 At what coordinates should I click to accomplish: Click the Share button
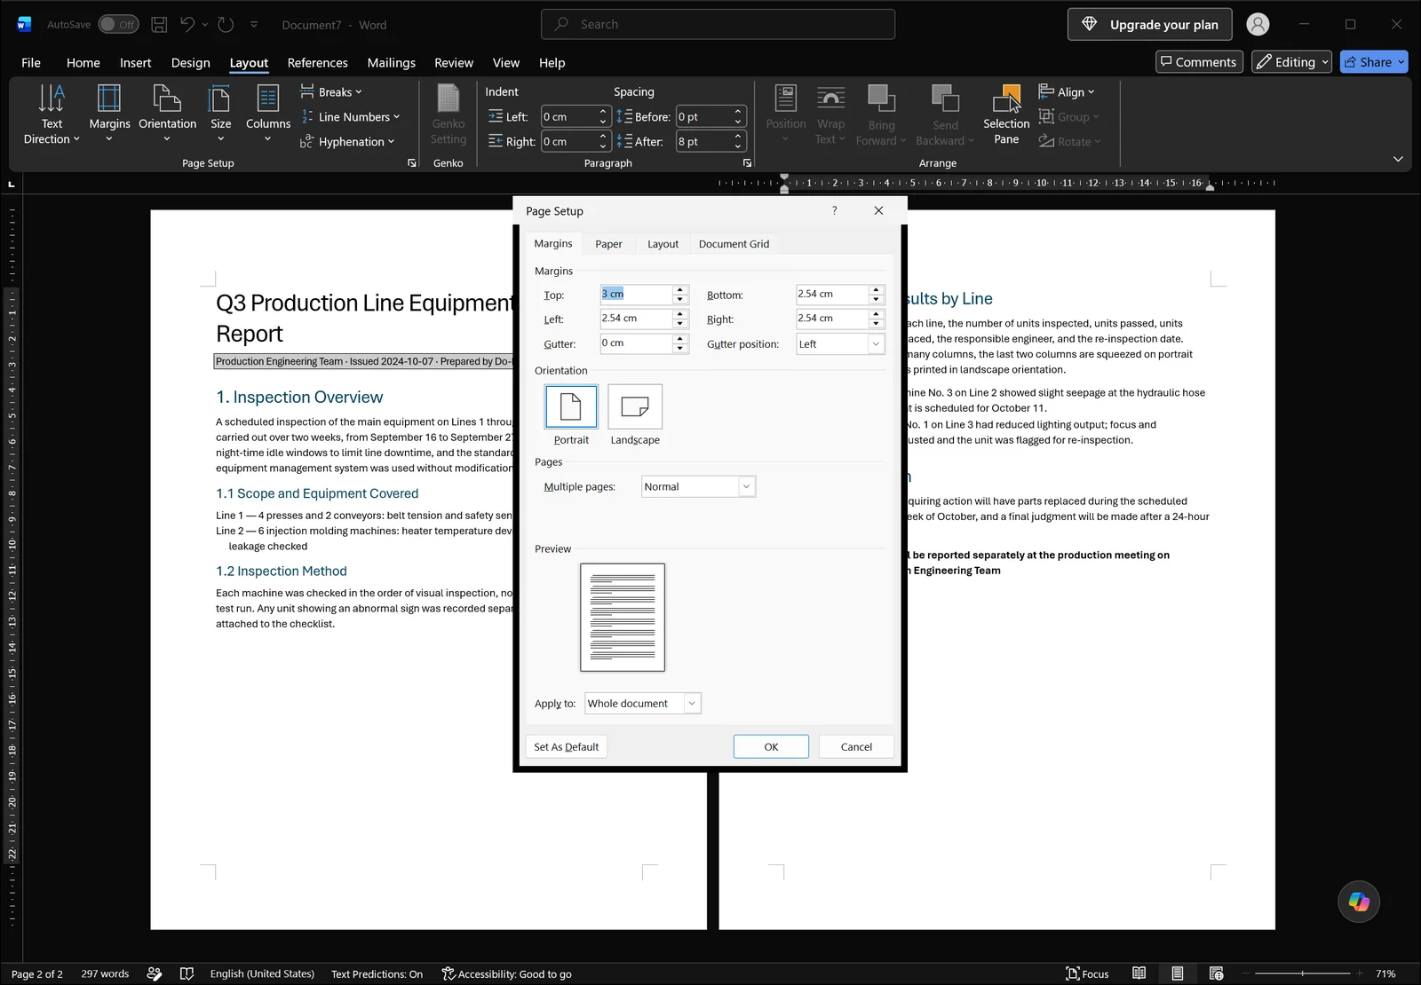coord(1374,62)
